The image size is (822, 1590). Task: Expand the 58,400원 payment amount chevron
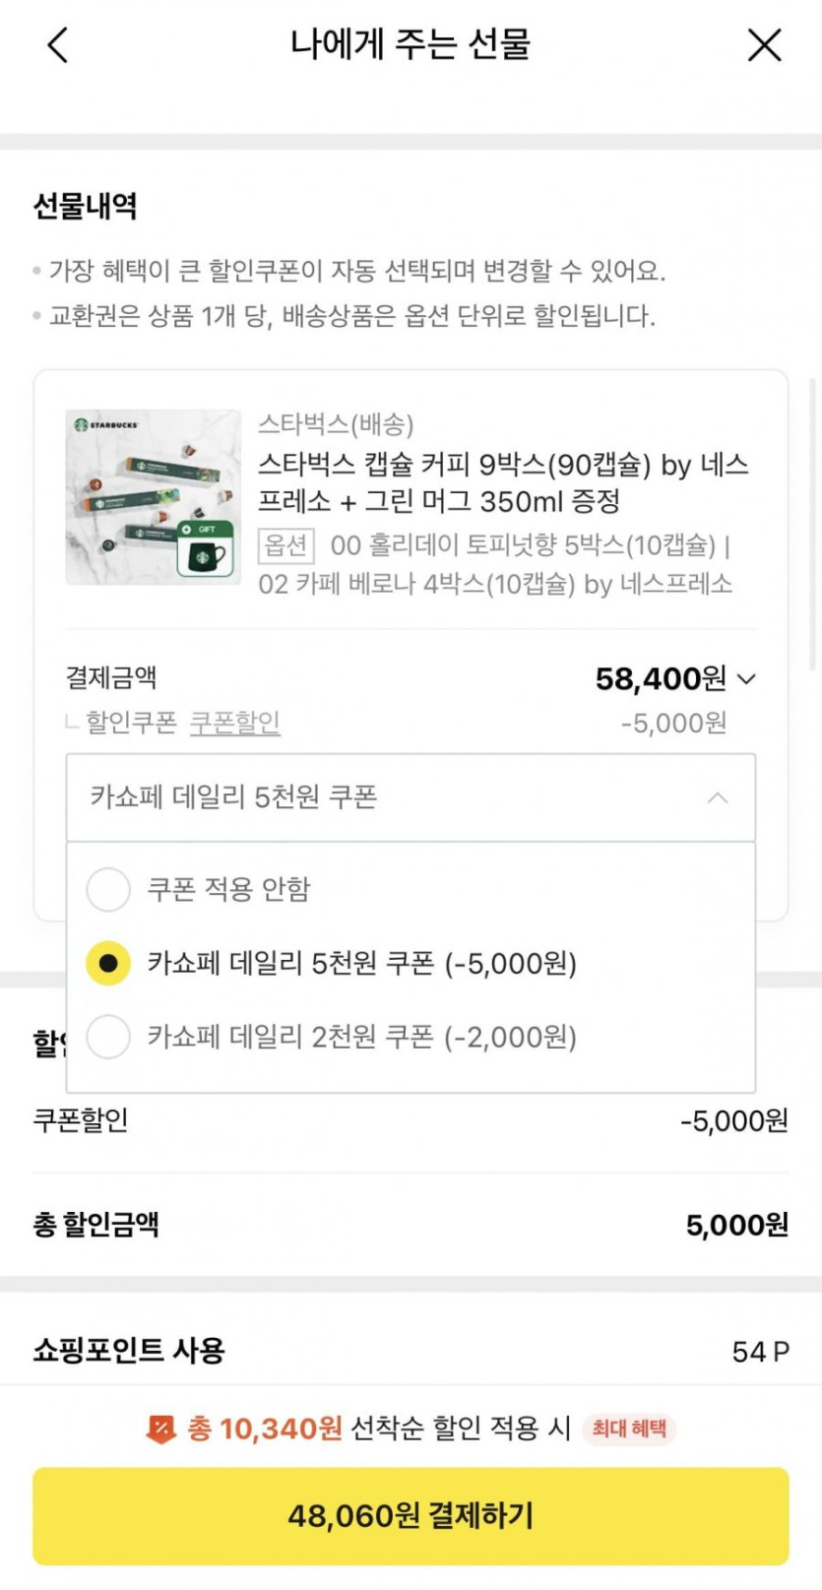tap(747, 678)
